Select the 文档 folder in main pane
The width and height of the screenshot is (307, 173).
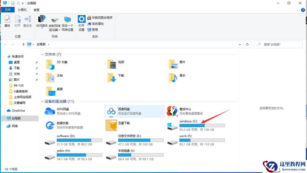[50, 78]
